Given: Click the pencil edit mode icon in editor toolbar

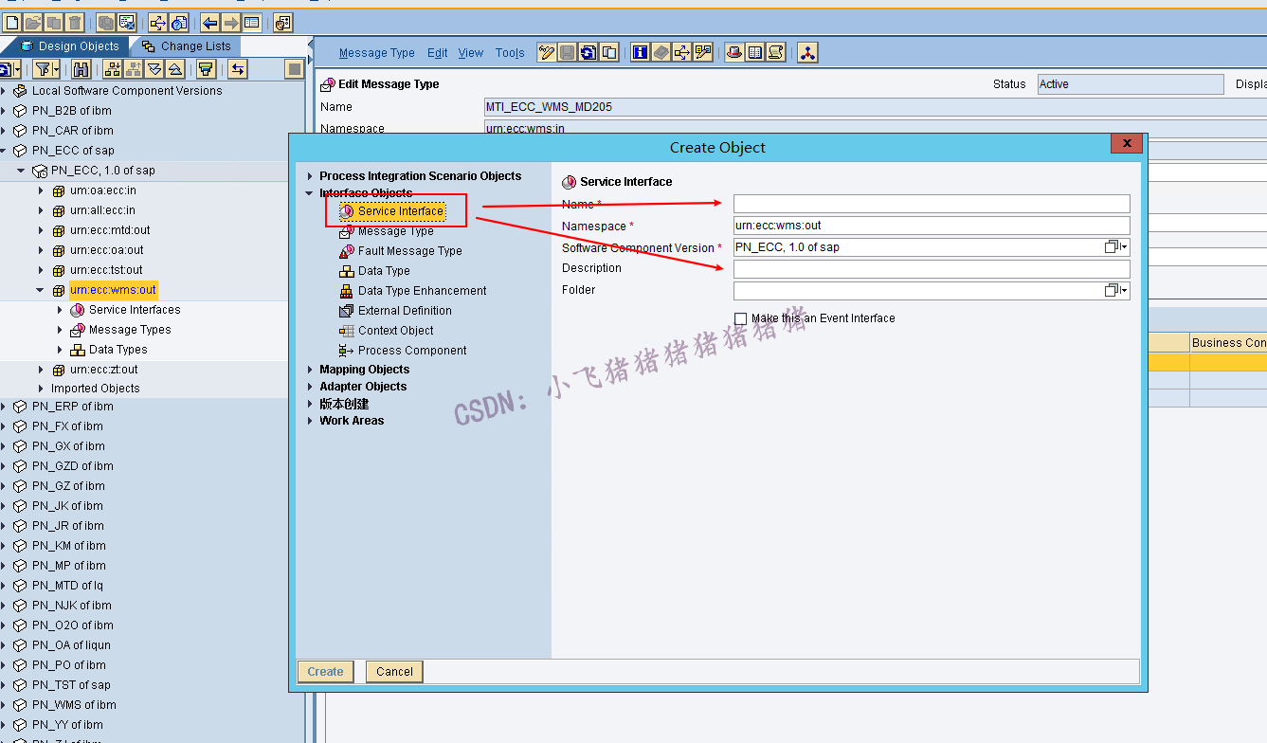Looking at the screenshot, I should 547,52.
